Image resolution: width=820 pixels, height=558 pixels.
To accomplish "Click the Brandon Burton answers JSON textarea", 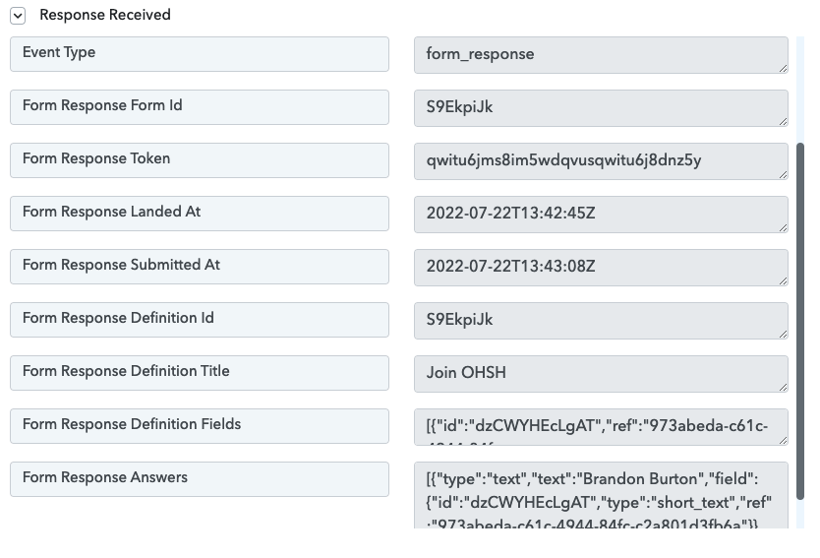I will pos(601,495).
